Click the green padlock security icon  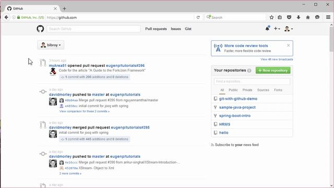point(19,17)
